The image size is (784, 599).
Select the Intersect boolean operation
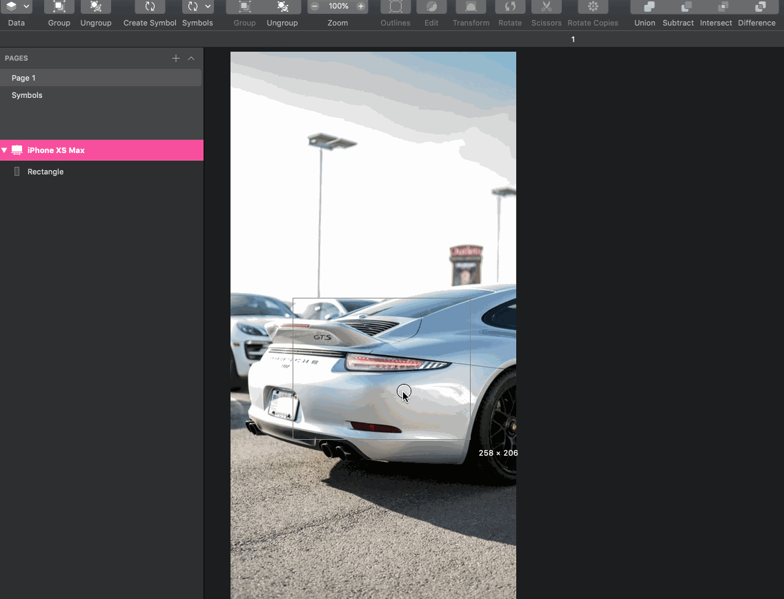pos(716,7)
